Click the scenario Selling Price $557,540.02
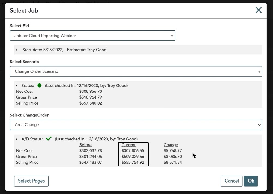The height and width of the screenshot is (194, 273). 91,103
